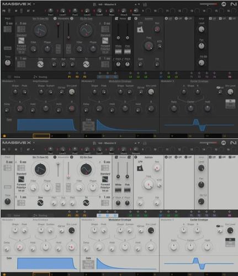The height and width of the screenshot is (276, 238).
Task: Open Massive X main menu arrow, dark theme
Action: pos(34,4)
